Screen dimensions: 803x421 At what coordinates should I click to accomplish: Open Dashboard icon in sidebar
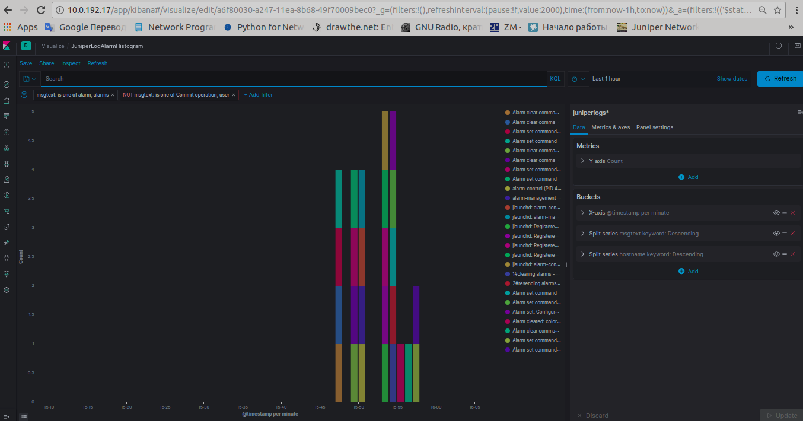tap(7, 116)
